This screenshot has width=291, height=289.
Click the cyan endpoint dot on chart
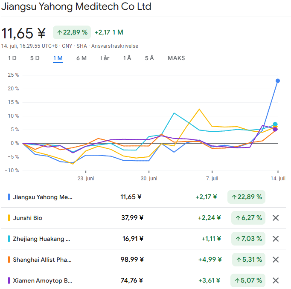point(275,124)
